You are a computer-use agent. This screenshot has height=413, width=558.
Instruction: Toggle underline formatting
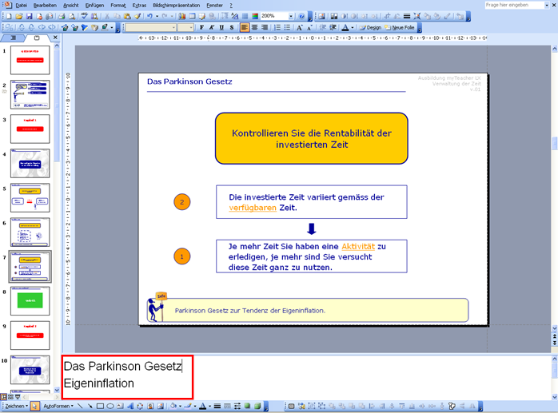click(x=221, y=27)
